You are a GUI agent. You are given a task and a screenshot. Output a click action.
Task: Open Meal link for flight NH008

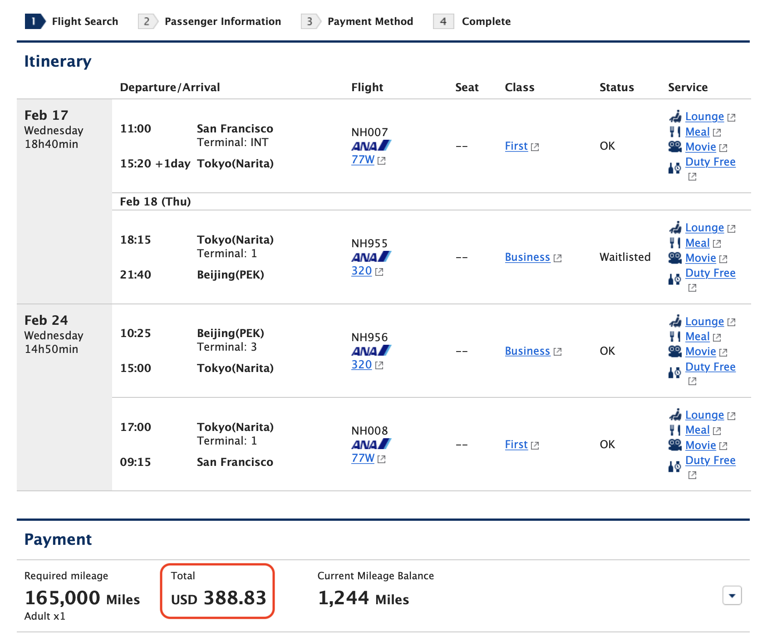pyautogui.click(x=697, y=430)
